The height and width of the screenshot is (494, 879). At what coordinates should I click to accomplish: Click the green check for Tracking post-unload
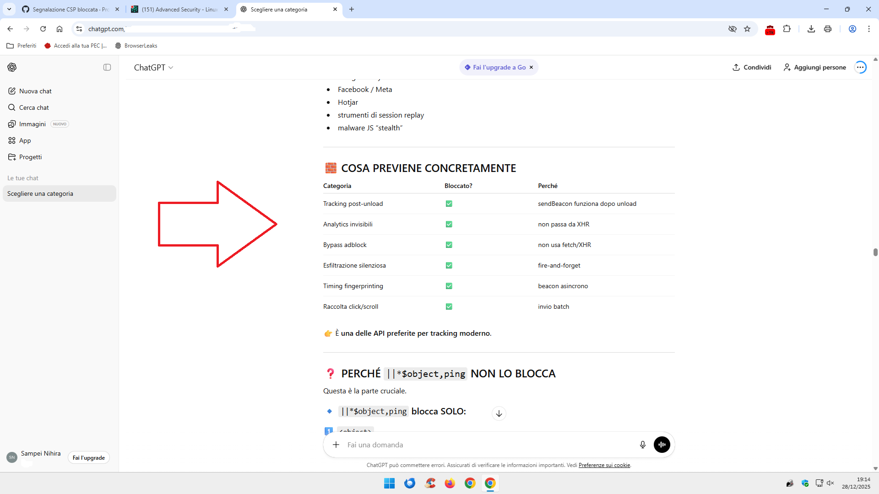click(449, 204)
